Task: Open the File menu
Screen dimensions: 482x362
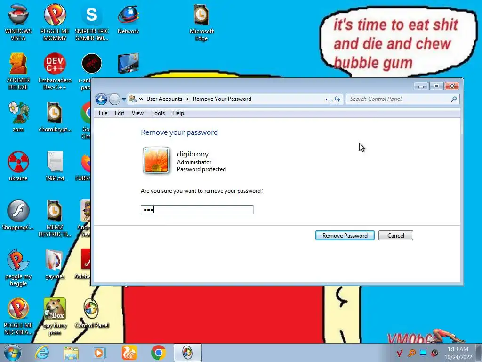Action: (x=103, y=113)
